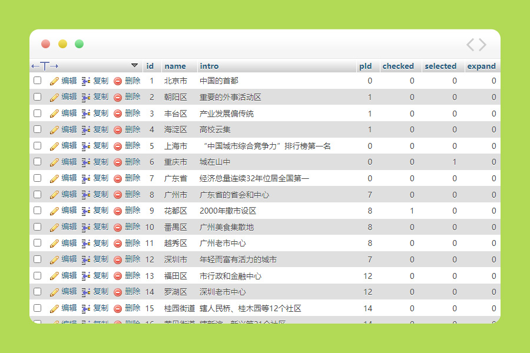Check the box for row id 14 罗湖区

(38, 292)
